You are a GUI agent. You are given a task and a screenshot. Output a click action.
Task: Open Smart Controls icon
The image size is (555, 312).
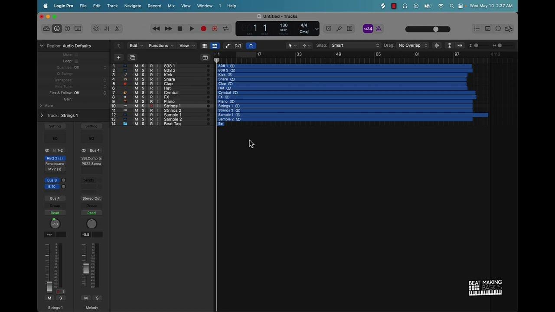[x=96, y=29]
